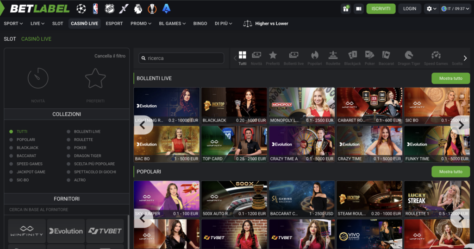
Task: Open the Esport menu item
Action: pyautogui.click(x=114, y=23)
